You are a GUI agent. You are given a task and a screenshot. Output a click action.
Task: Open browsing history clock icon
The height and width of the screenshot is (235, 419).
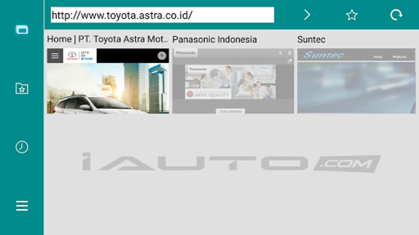(x=22, y=147)
